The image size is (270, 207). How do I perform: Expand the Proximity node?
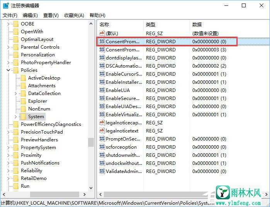point(8,155)
